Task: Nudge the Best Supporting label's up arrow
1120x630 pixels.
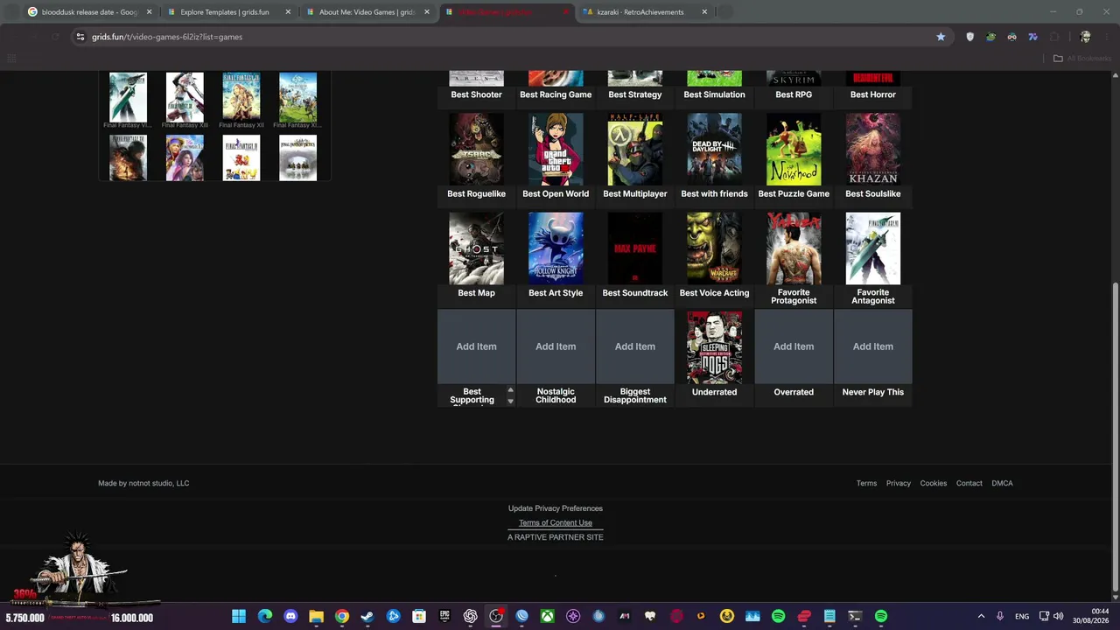Action: pos(510,390)
